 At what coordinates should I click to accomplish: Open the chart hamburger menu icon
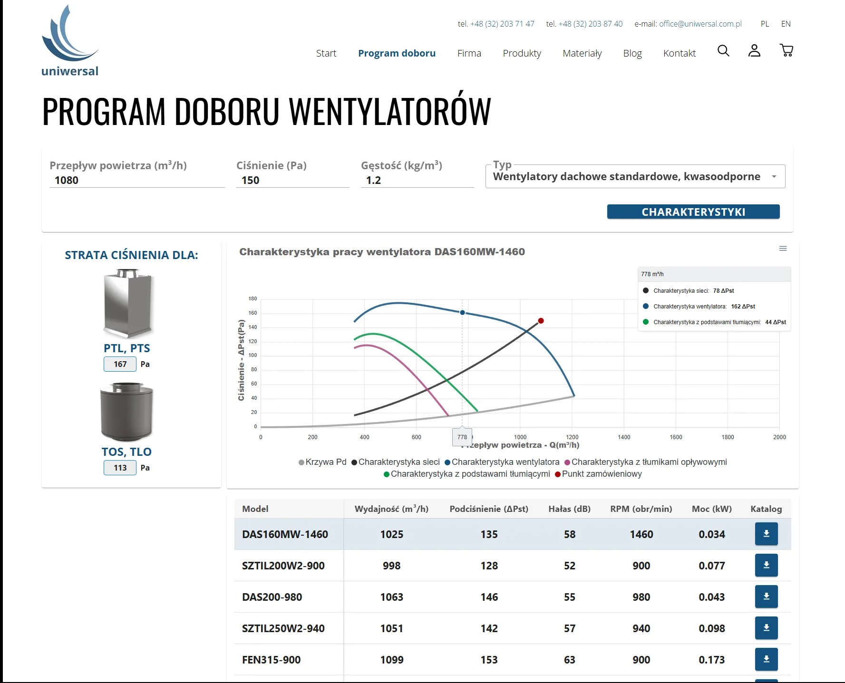(783, 249)
